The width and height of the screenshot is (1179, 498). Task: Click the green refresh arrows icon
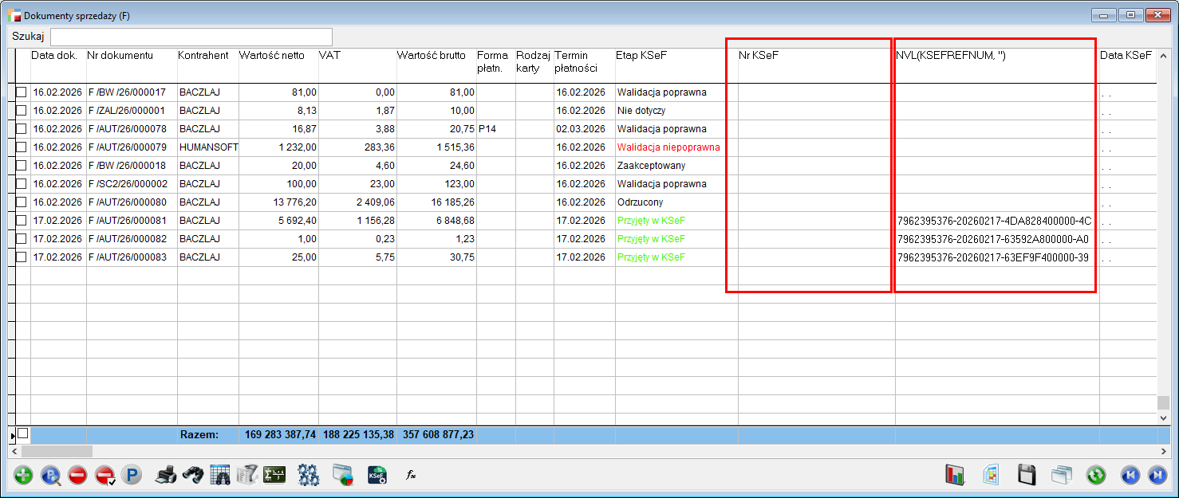tap(1096, 476)
